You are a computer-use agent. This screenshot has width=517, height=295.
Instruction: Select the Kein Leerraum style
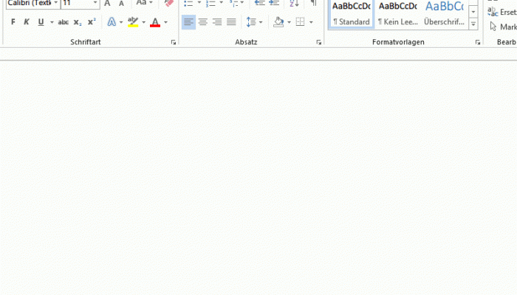(x=397, y=13)
